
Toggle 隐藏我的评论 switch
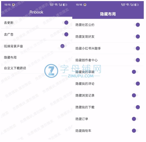coord(137,83)
